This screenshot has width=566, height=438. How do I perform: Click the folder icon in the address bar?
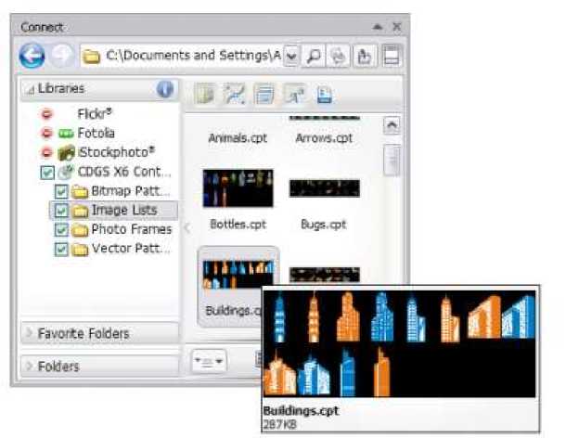[x=91, y=57]
